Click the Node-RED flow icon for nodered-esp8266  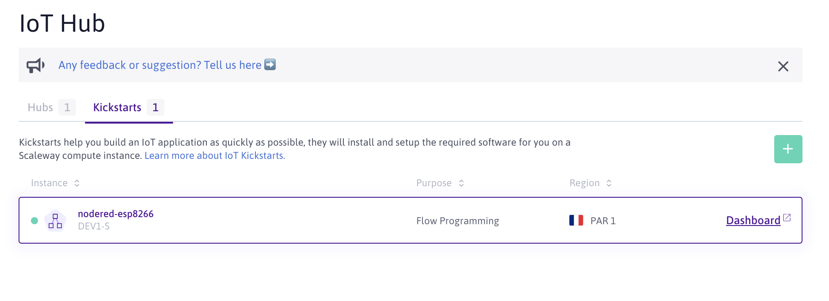[x=55, y=221]
